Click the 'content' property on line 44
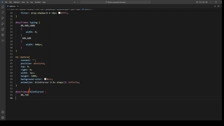Image resolution: width=224 pixels, height=126 pixels. (x=25, y=60)
